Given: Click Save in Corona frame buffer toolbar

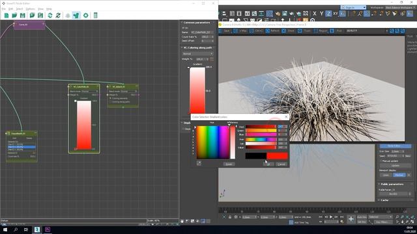Looking at the screenshot, I should (x=224, y=31).
